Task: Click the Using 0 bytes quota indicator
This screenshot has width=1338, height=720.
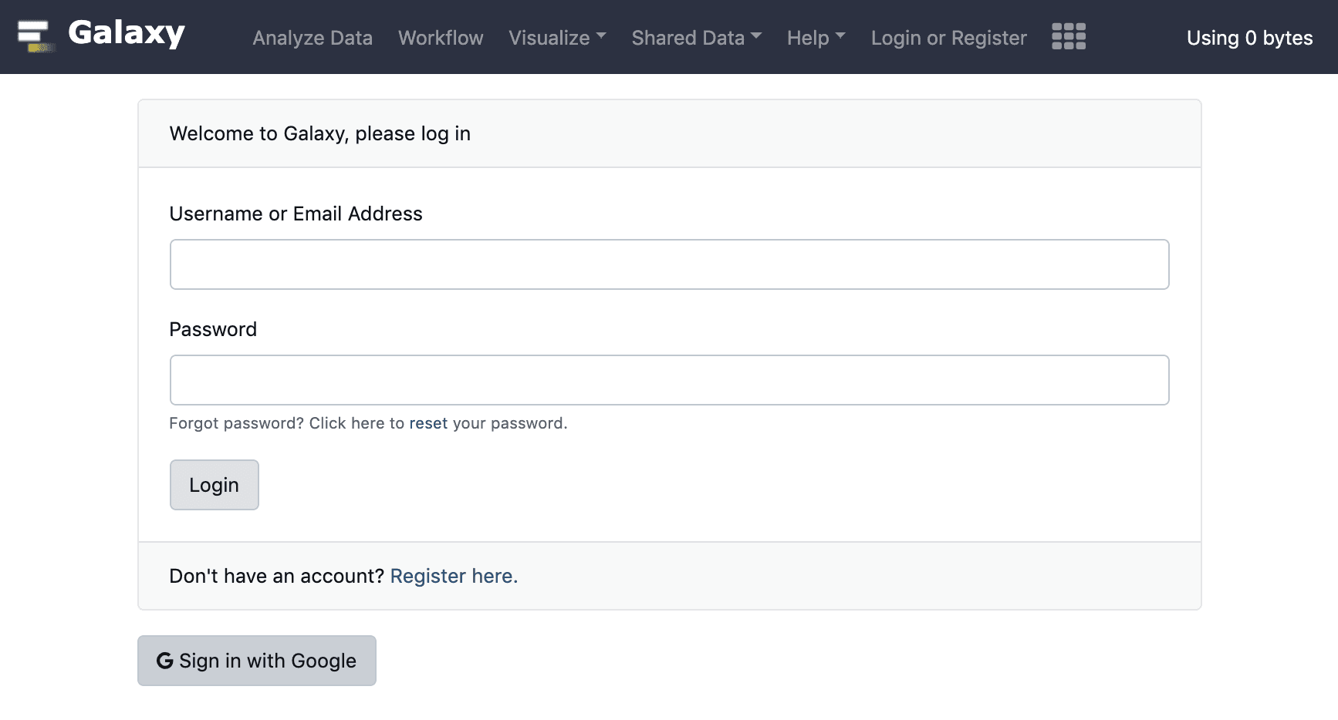Action: click(x=1248, y=38)
